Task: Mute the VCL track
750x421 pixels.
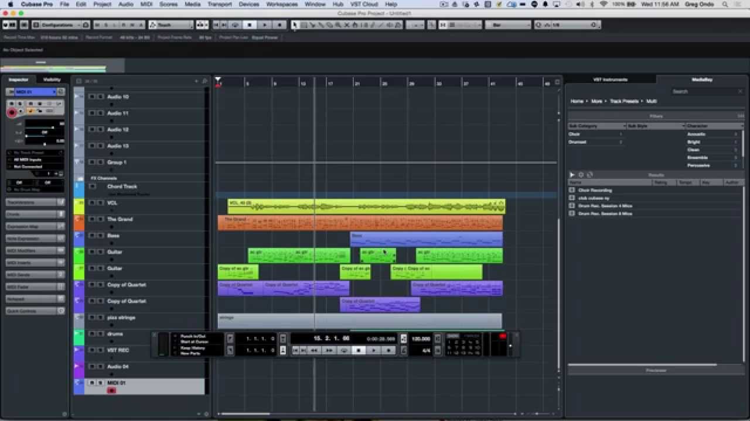Action: (92, 203)
